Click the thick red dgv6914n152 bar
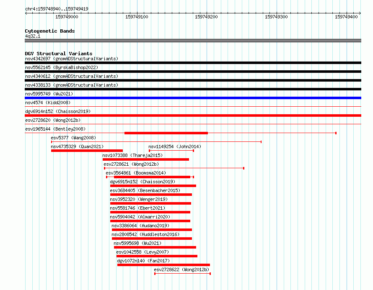Image resolution: width=373 pixels, height=290 pixels. [193, 115]
